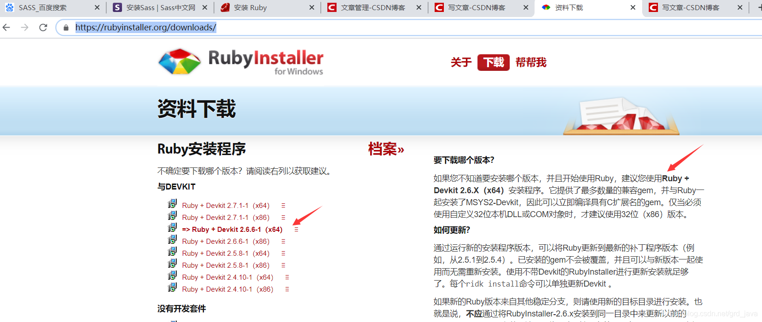This screenshot has height=322, width=762.
Task: Show checksum icon for Devkit 2.7.1-1 (x86)
Action: tap(283, 218)
